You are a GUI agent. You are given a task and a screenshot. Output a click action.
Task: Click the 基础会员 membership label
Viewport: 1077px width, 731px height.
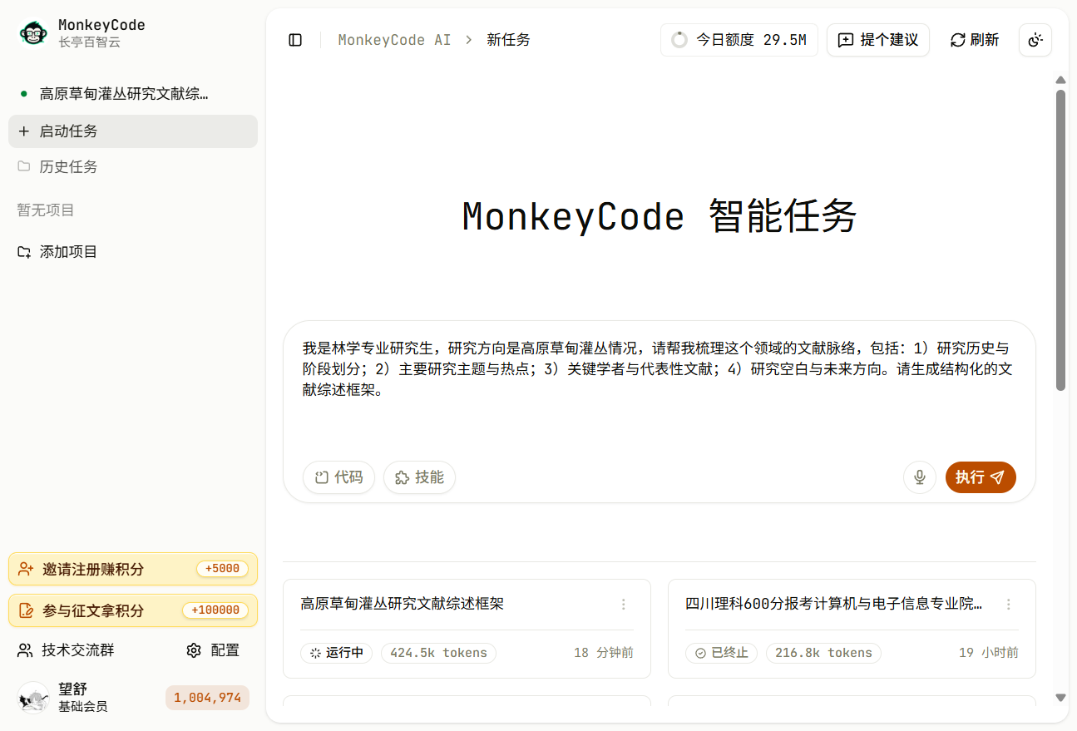coord(82,707)
